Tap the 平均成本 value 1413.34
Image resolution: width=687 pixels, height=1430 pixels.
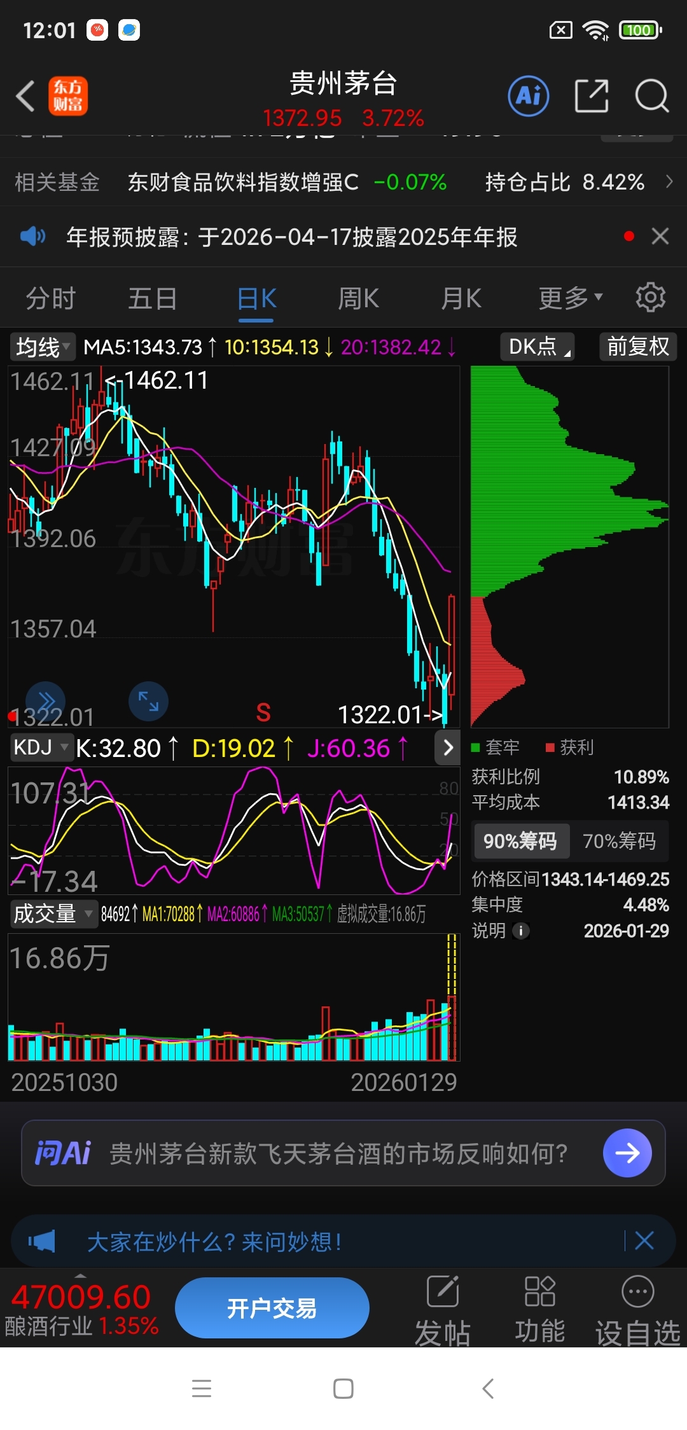(639, 802)
